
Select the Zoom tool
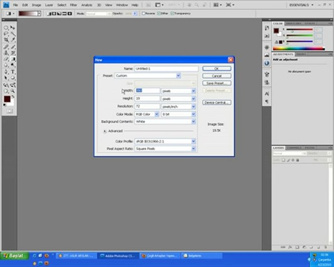coord(13,91)
